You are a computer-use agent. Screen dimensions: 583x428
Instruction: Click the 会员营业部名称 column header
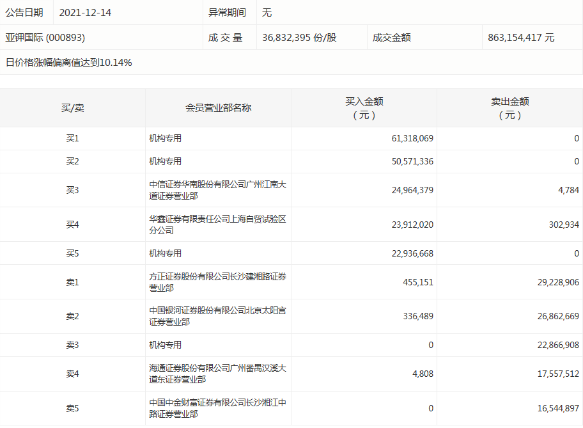tap(218, 108)
